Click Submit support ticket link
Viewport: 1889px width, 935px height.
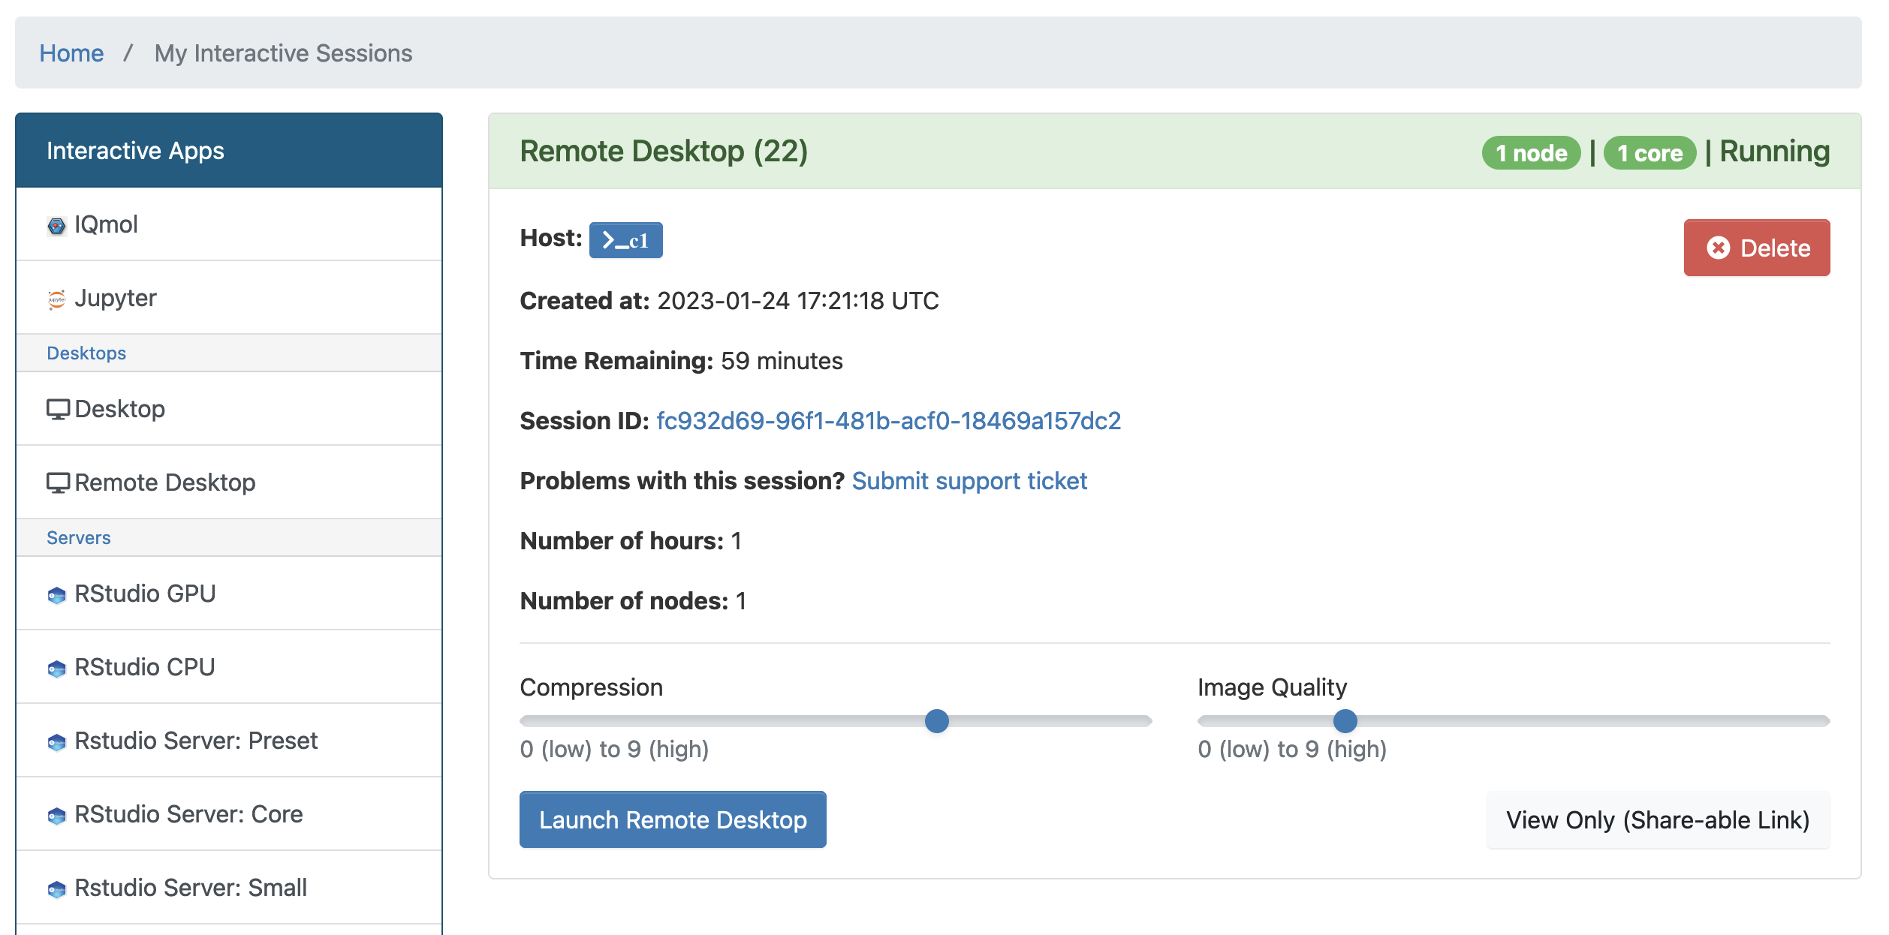point(969,481)
